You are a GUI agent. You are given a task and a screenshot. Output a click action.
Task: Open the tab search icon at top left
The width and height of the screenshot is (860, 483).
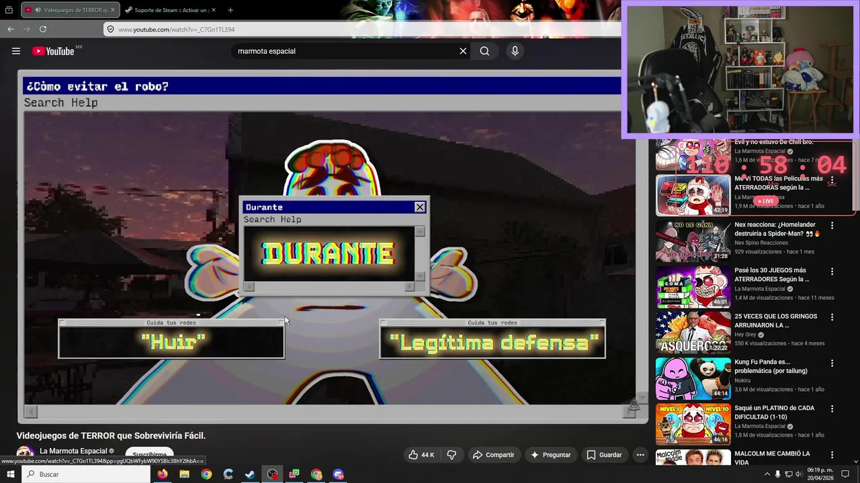point(9,10)
